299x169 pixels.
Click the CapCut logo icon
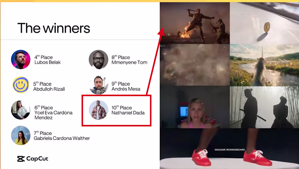click(21, 159)
